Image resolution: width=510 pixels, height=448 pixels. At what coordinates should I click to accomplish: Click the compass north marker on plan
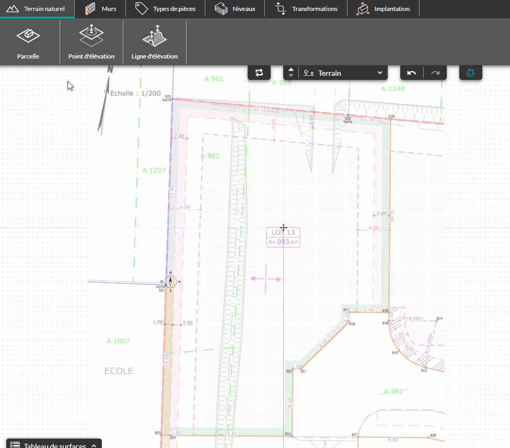(x=170, y=281)
